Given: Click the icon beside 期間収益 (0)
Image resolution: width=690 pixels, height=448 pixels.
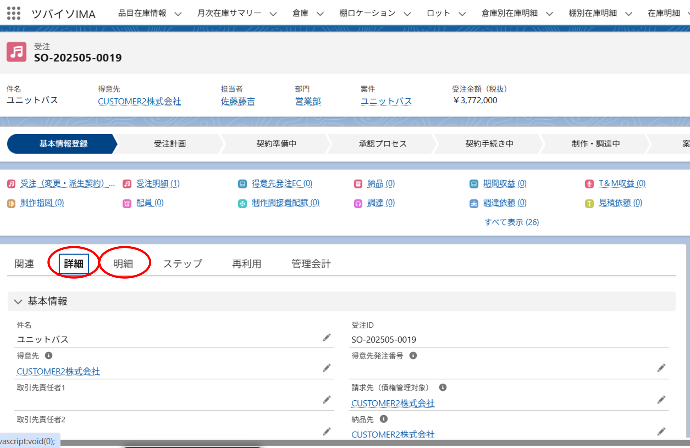Looking at the screenshot, I should [474, 184].
